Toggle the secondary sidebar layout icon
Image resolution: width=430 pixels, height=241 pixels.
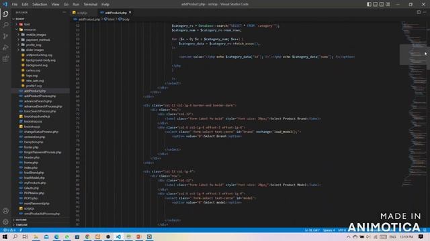coord(382,5)
